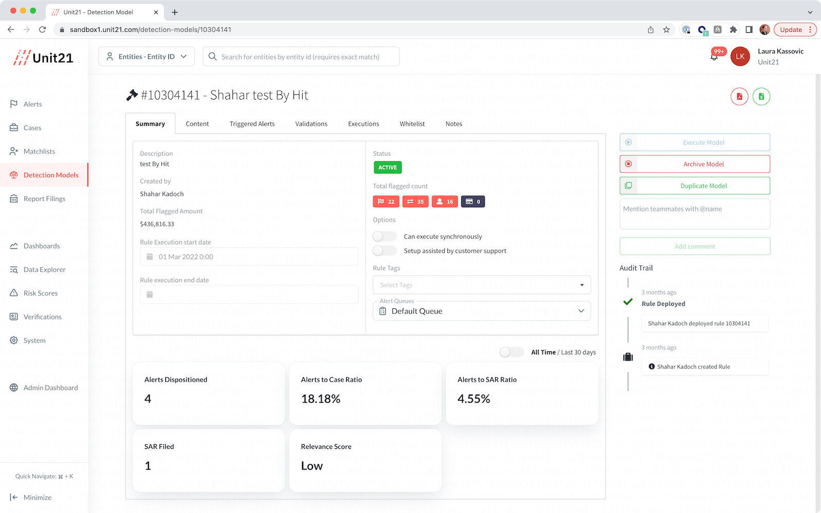Click the Execute Model button
The image size is (821, 513).
point(695,143)
